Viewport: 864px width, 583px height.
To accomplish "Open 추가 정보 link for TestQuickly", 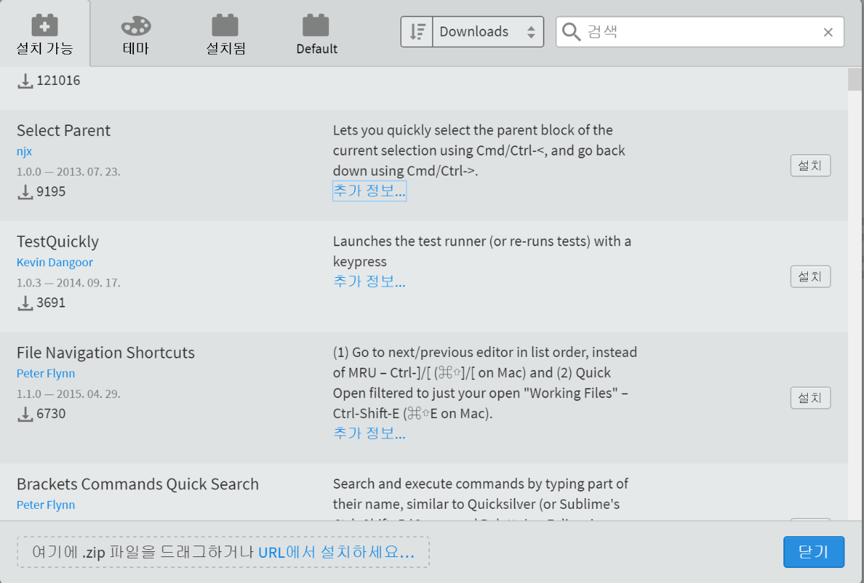I will click(369, 281).
